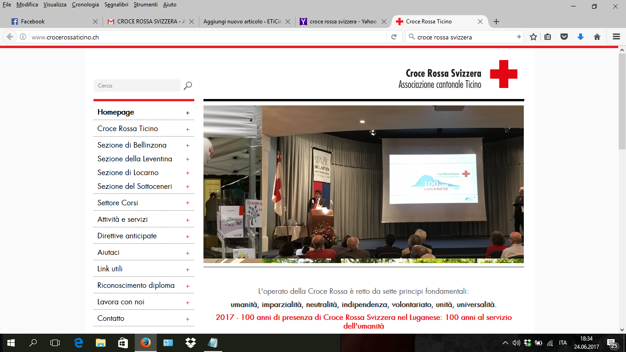Expand Sezione di Locarno plus sign
This screenshot has width=626, height=352.
(187, 173)
